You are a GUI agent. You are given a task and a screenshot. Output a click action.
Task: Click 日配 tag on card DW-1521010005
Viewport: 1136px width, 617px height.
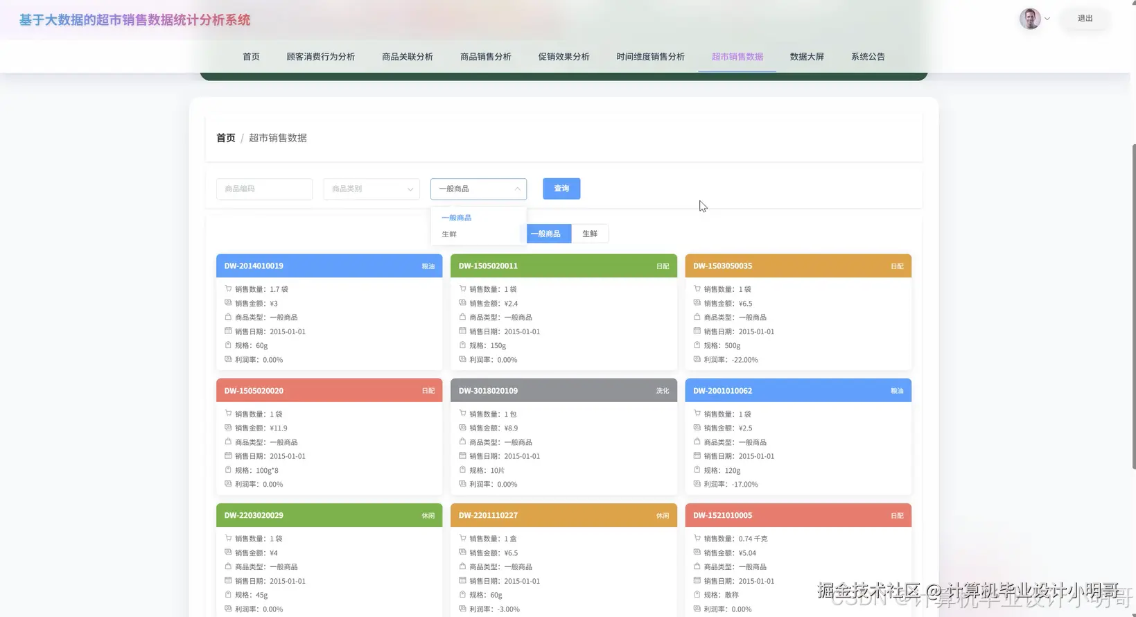point(897,516)
